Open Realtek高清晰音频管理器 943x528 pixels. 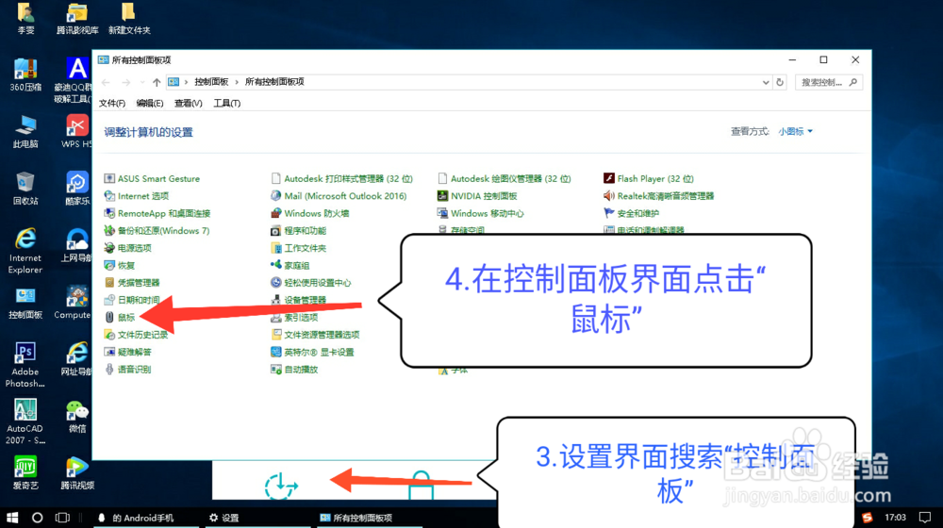point(658,196)
